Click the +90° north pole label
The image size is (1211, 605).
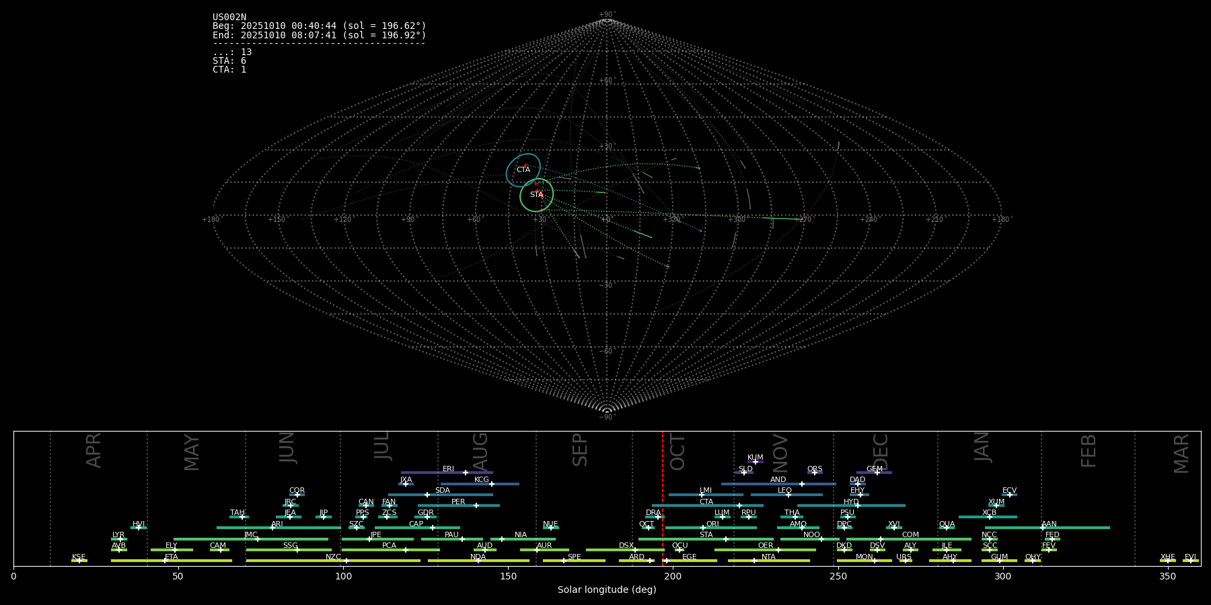(607, 15)
